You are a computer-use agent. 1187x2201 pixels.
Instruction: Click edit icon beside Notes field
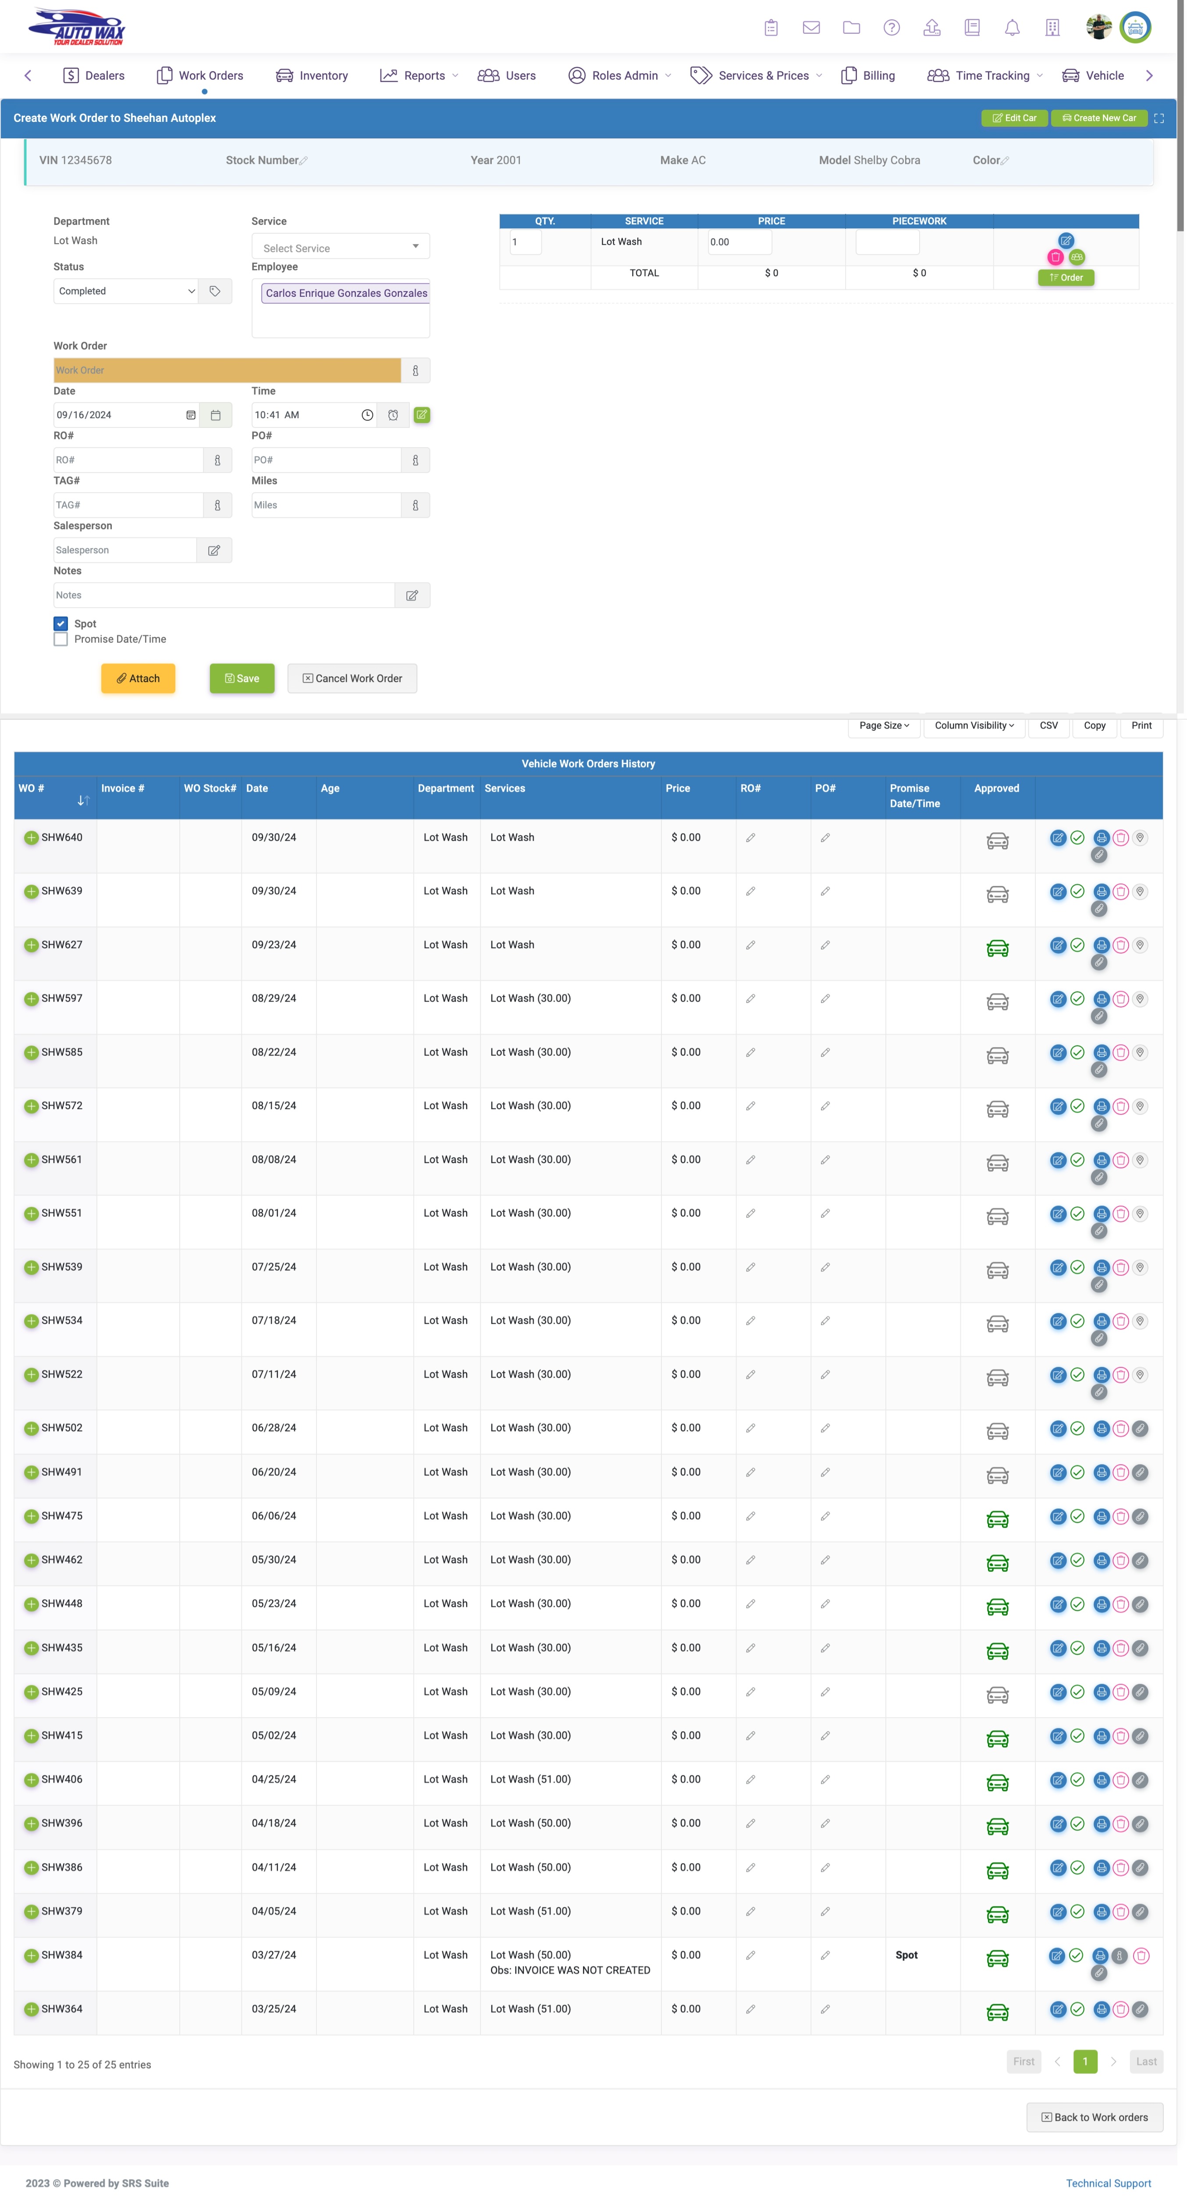coord(412,596)
